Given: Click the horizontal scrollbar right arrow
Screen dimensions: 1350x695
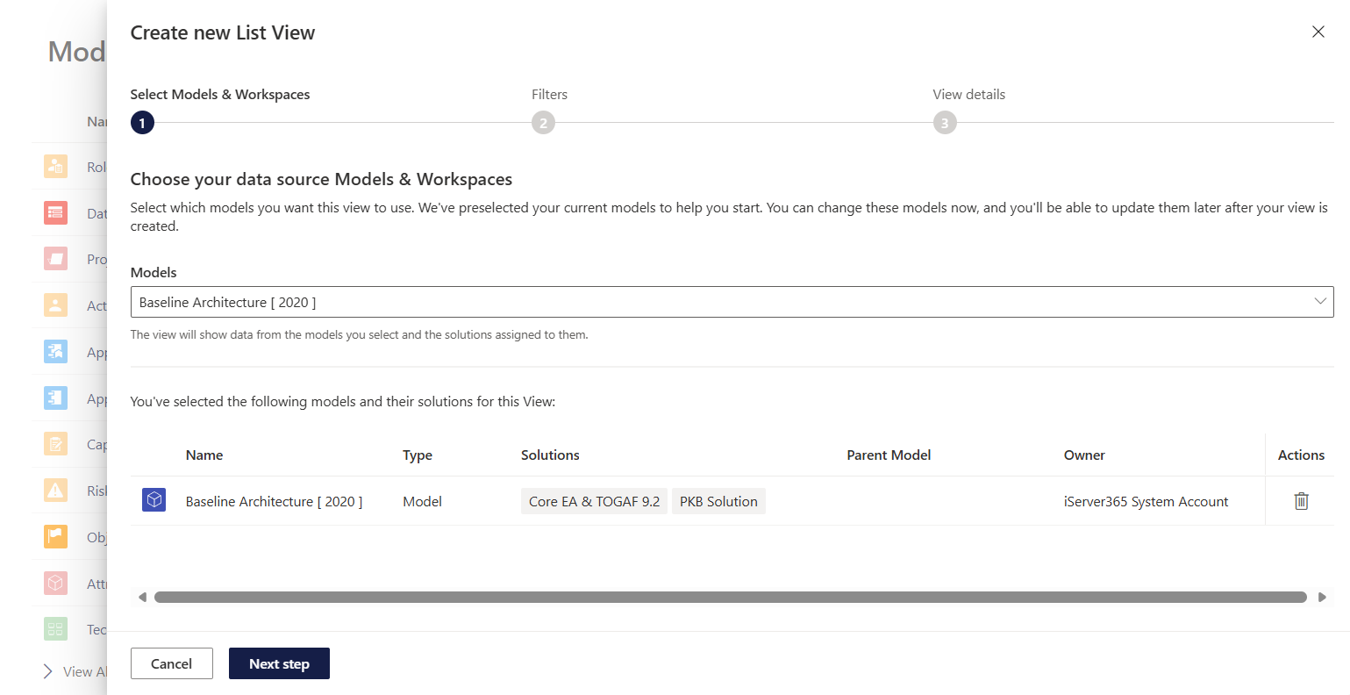Looking at the screenshot, I should point(1322,597).
